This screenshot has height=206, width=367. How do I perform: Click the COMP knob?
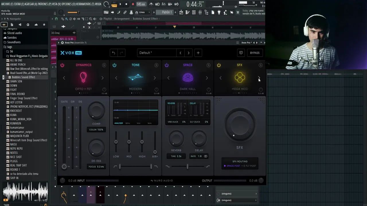(x=96, y=111)
